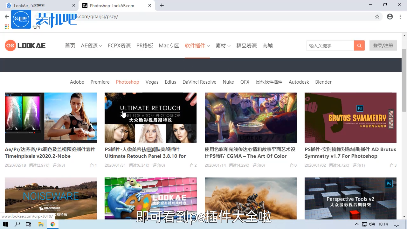Open Task View from the taskbar

coord(29,224)
